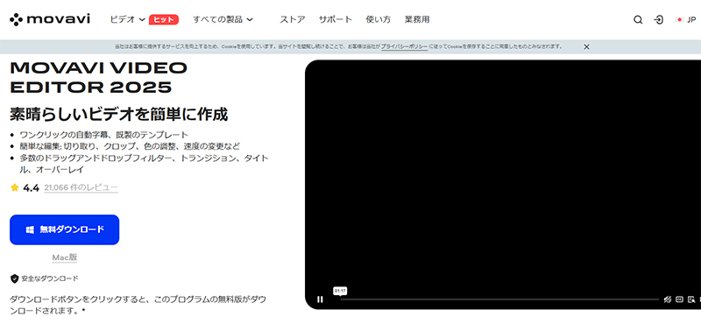Click the 素晴らしいビデオを簡単に作成 subheading
This screenshot has height=331, width=701.
click(119, 115)
